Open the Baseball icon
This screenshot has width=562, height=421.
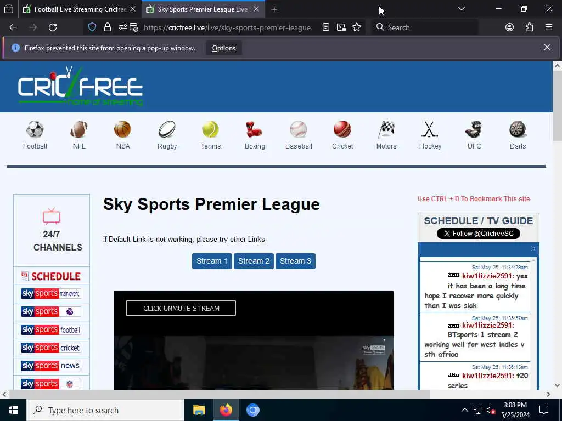(x=298, y=129)
